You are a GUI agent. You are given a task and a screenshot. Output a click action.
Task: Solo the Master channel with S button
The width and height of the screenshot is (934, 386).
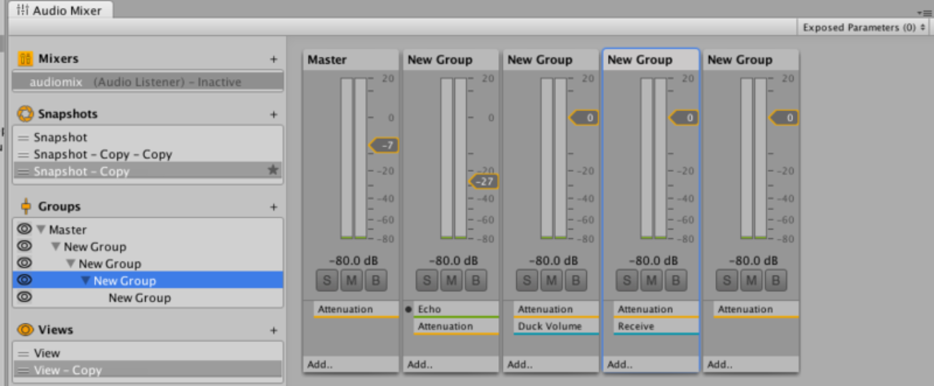tap(327, 280)
